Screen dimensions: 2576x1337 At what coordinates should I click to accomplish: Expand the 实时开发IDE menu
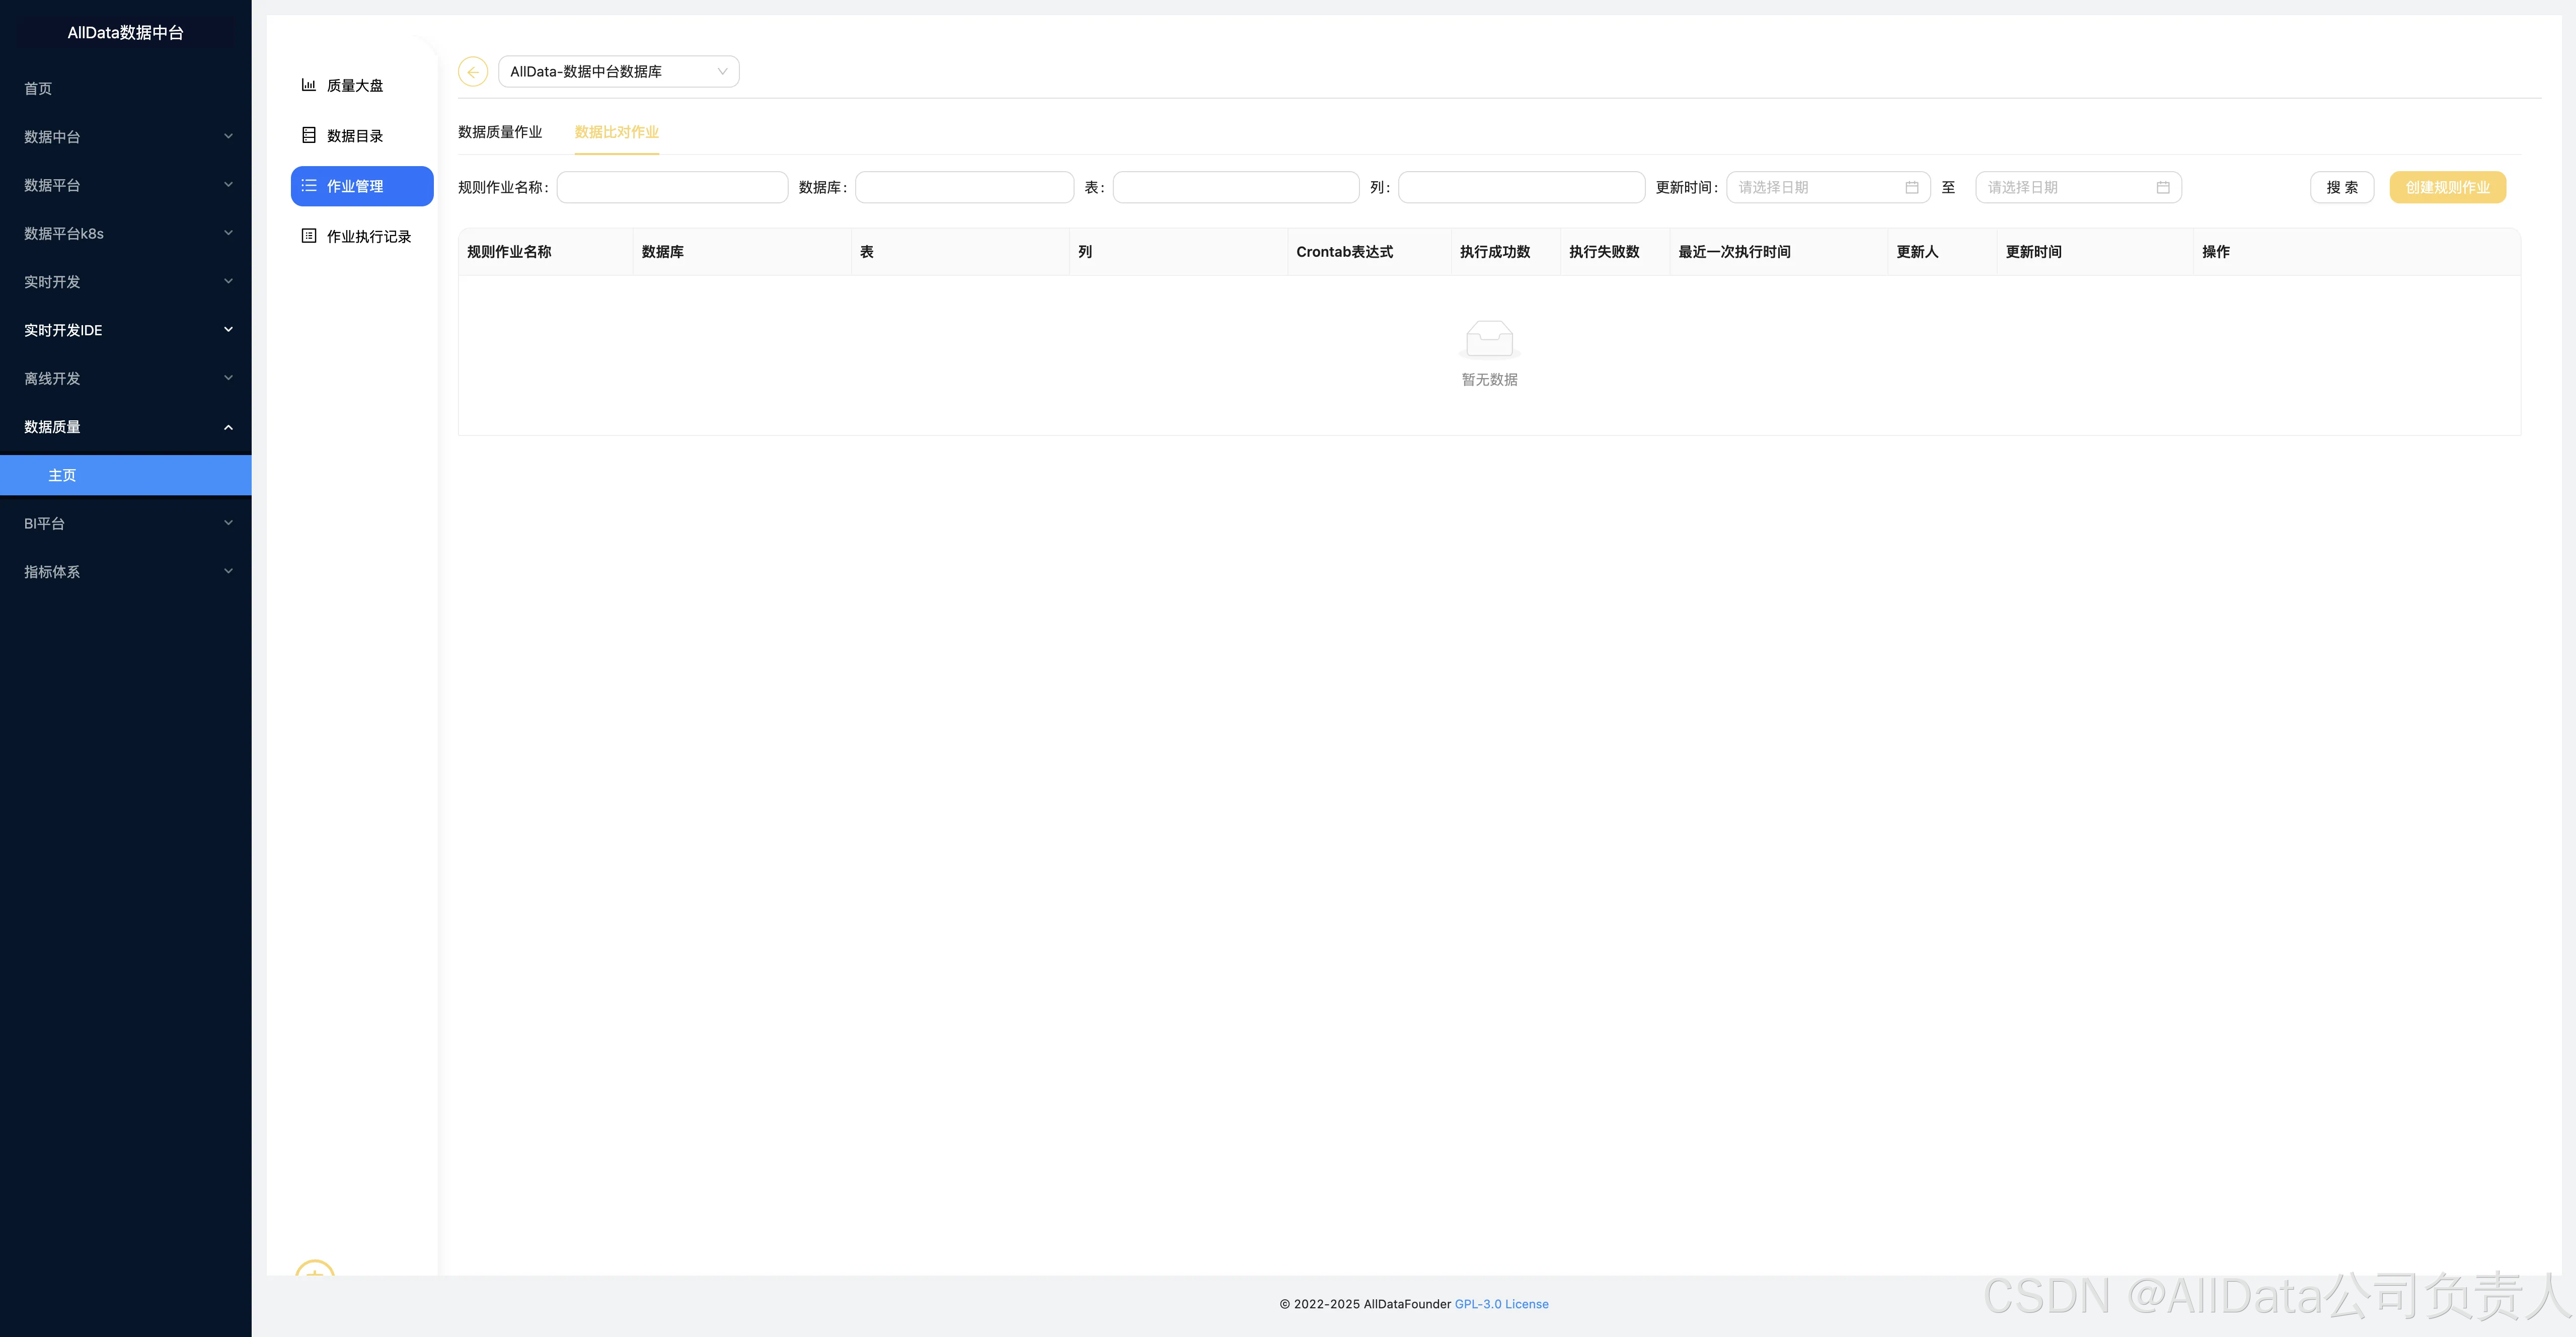point(125,330)
